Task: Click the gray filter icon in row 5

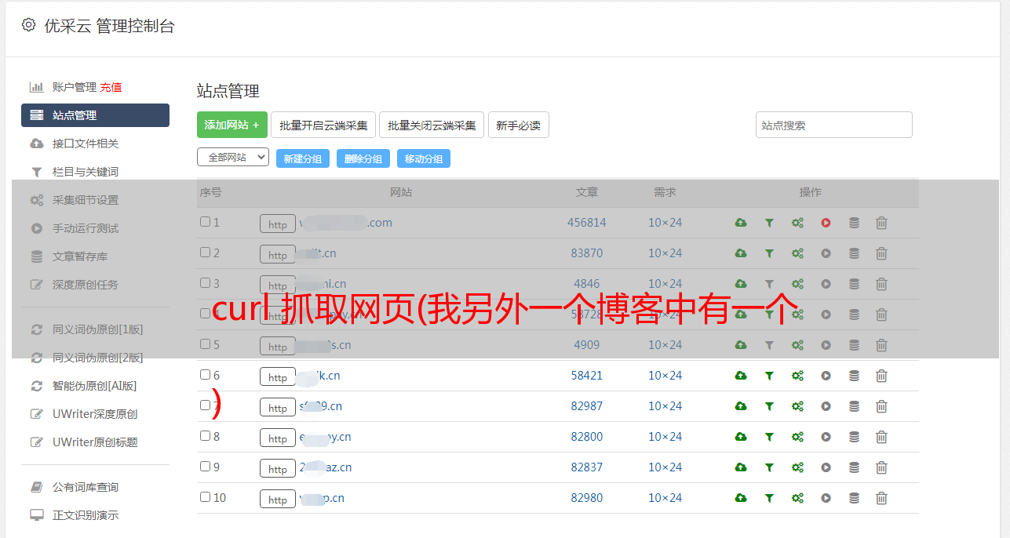Action: [x=769, y=345]
